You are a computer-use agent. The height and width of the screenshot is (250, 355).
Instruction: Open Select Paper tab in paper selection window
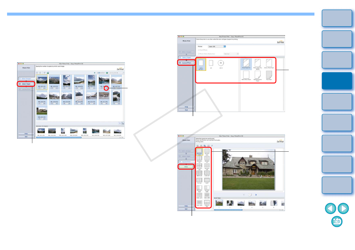(x=186, y=57)
